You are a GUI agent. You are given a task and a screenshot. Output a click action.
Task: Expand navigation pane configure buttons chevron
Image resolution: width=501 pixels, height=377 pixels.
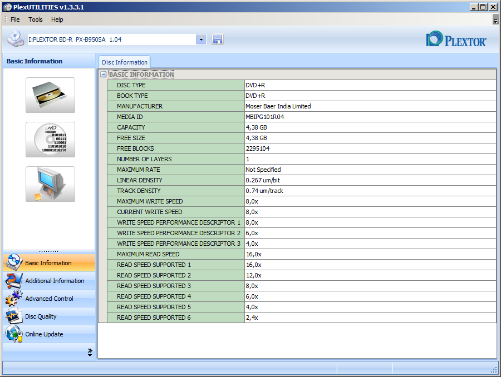[x=90, y=352]
